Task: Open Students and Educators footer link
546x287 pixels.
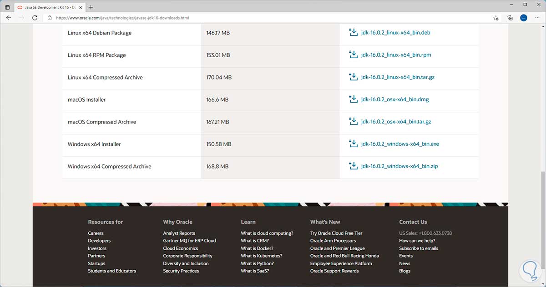Action: click(x=112, y=271)
